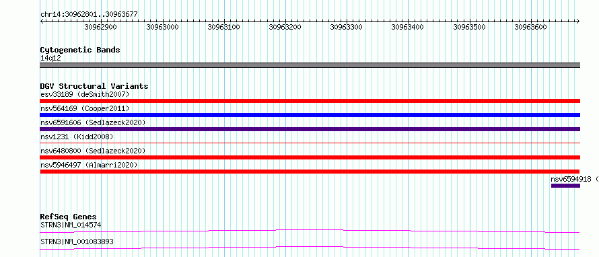Select the short purple nsv6594918 bar
Image resolution: width=599 pixels, height=257 pixels.
click(565, 186)
